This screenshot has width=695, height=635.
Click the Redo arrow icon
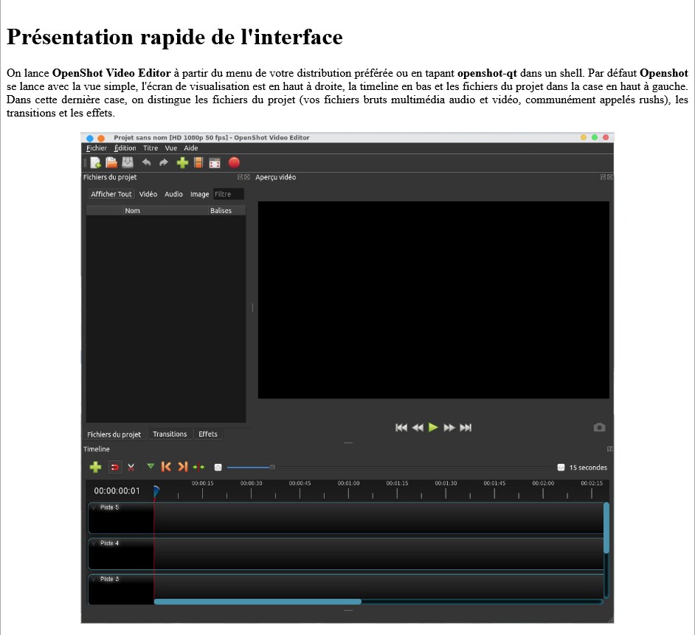(164, 163)
